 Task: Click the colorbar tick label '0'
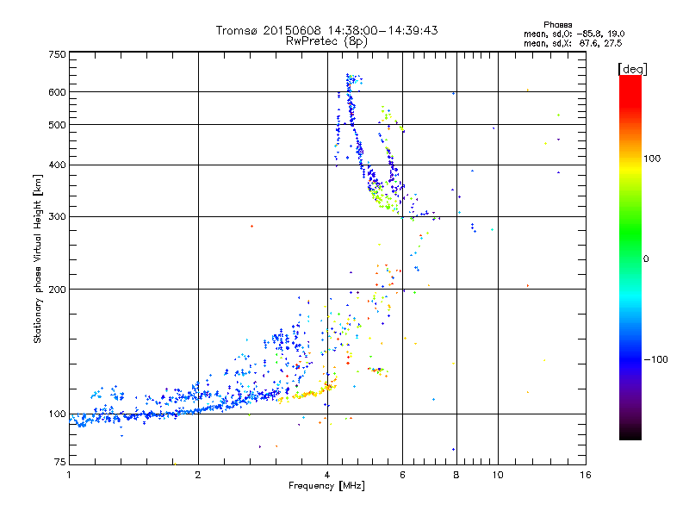[x=646, y=259]
